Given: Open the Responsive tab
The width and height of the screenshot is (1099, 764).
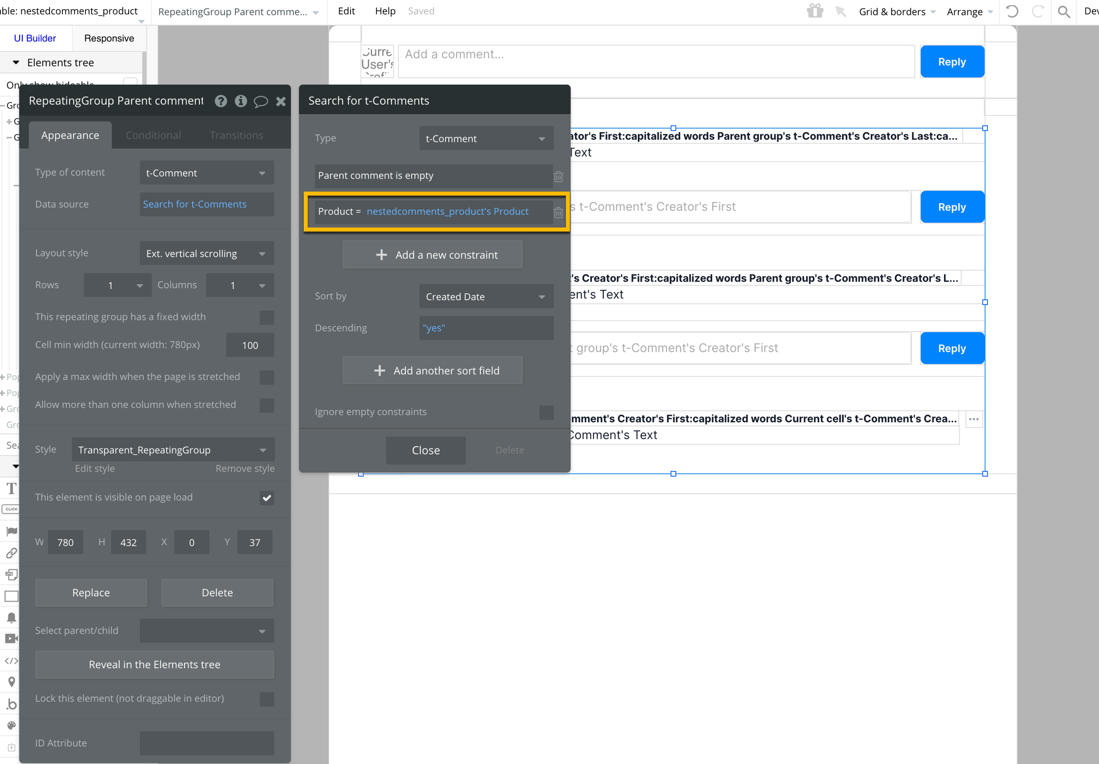Looking at the screenshot, I should pos(109,38).
